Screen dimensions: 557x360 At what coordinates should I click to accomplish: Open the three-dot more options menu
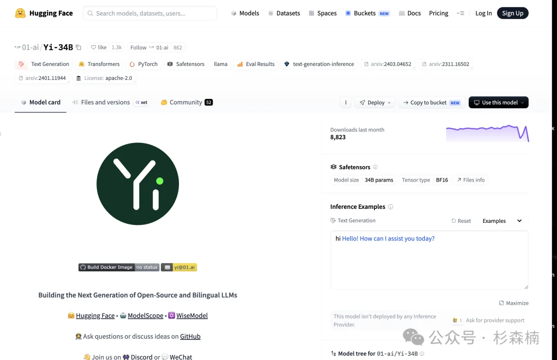tap(346, 102)
